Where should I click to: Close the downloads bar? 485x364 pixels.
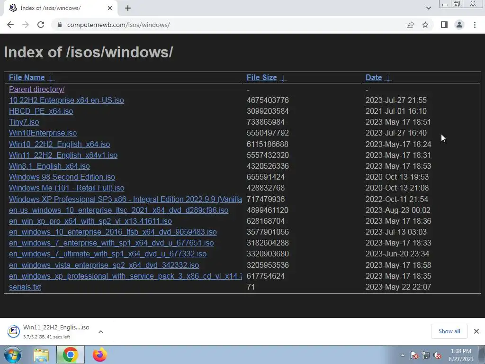[x=476, y=331]
